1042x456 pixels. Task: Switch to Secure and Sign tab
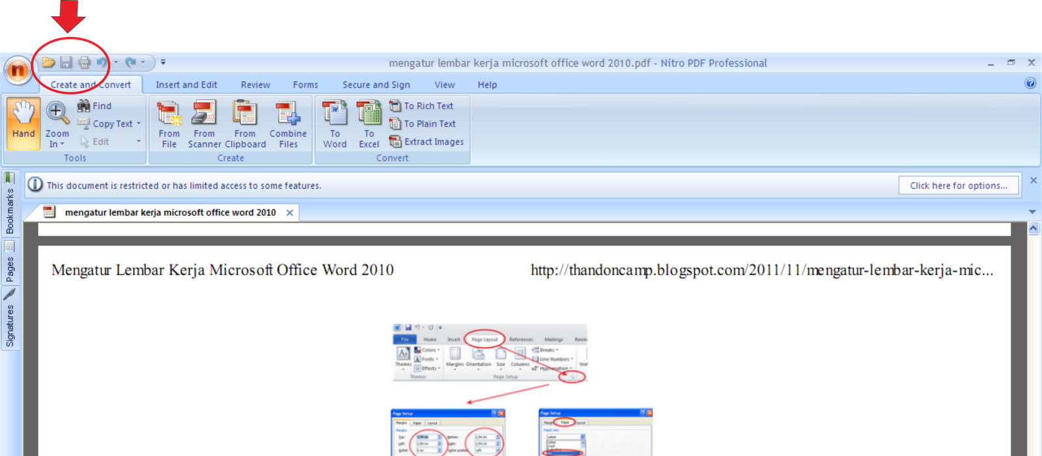(376, 85)
